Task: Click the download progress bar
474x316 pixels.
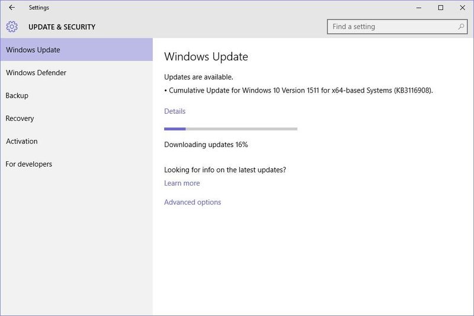Action: (x=230, y=129)
